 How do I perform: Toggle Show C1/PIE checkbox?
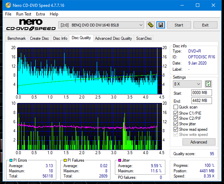[176, 113]
